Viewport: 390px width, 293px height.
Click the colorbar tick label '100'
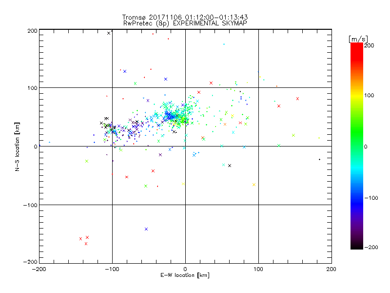(369, 95)
